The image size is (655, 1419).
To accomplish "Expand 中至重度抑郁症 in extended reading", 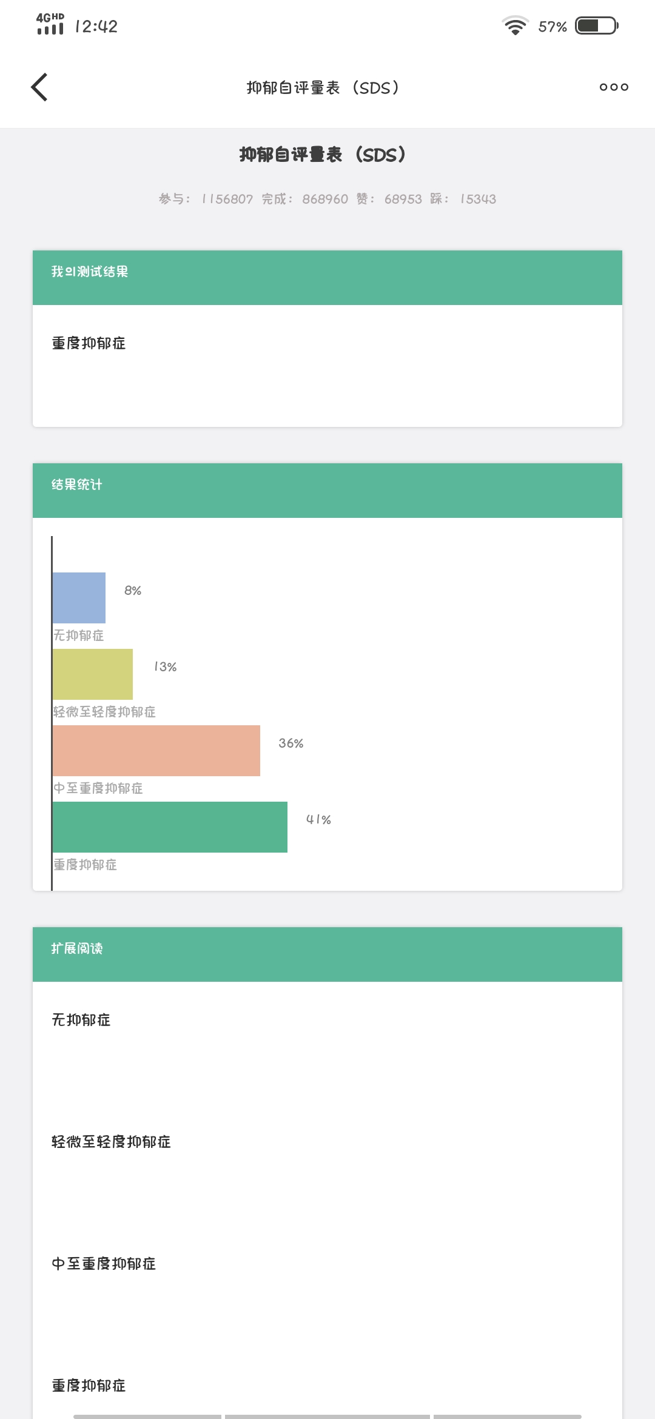I will (x=104, y=1264).
